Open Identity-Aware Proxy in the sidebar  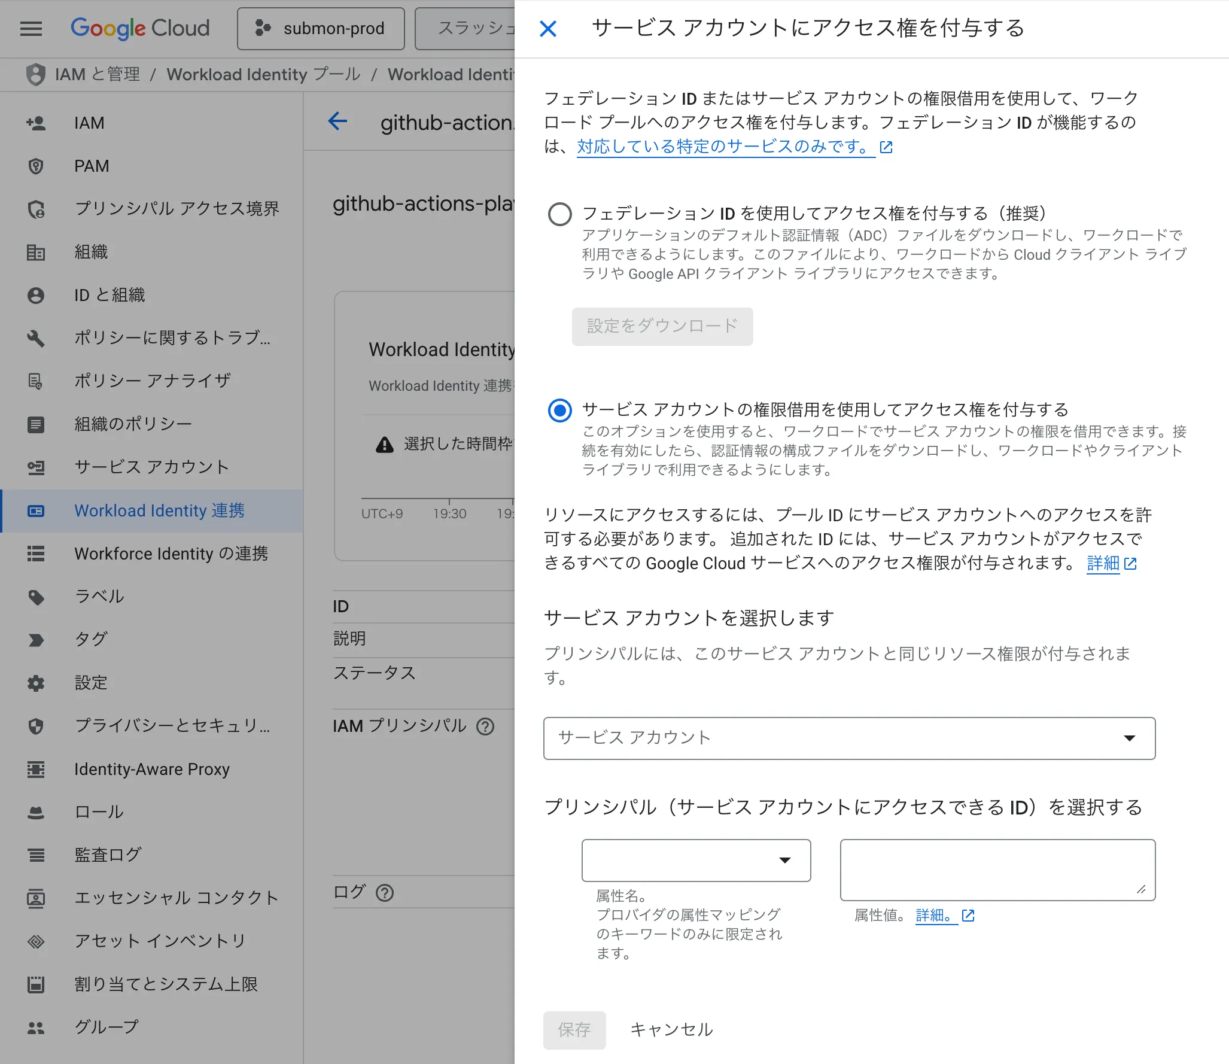click(151, 769)
